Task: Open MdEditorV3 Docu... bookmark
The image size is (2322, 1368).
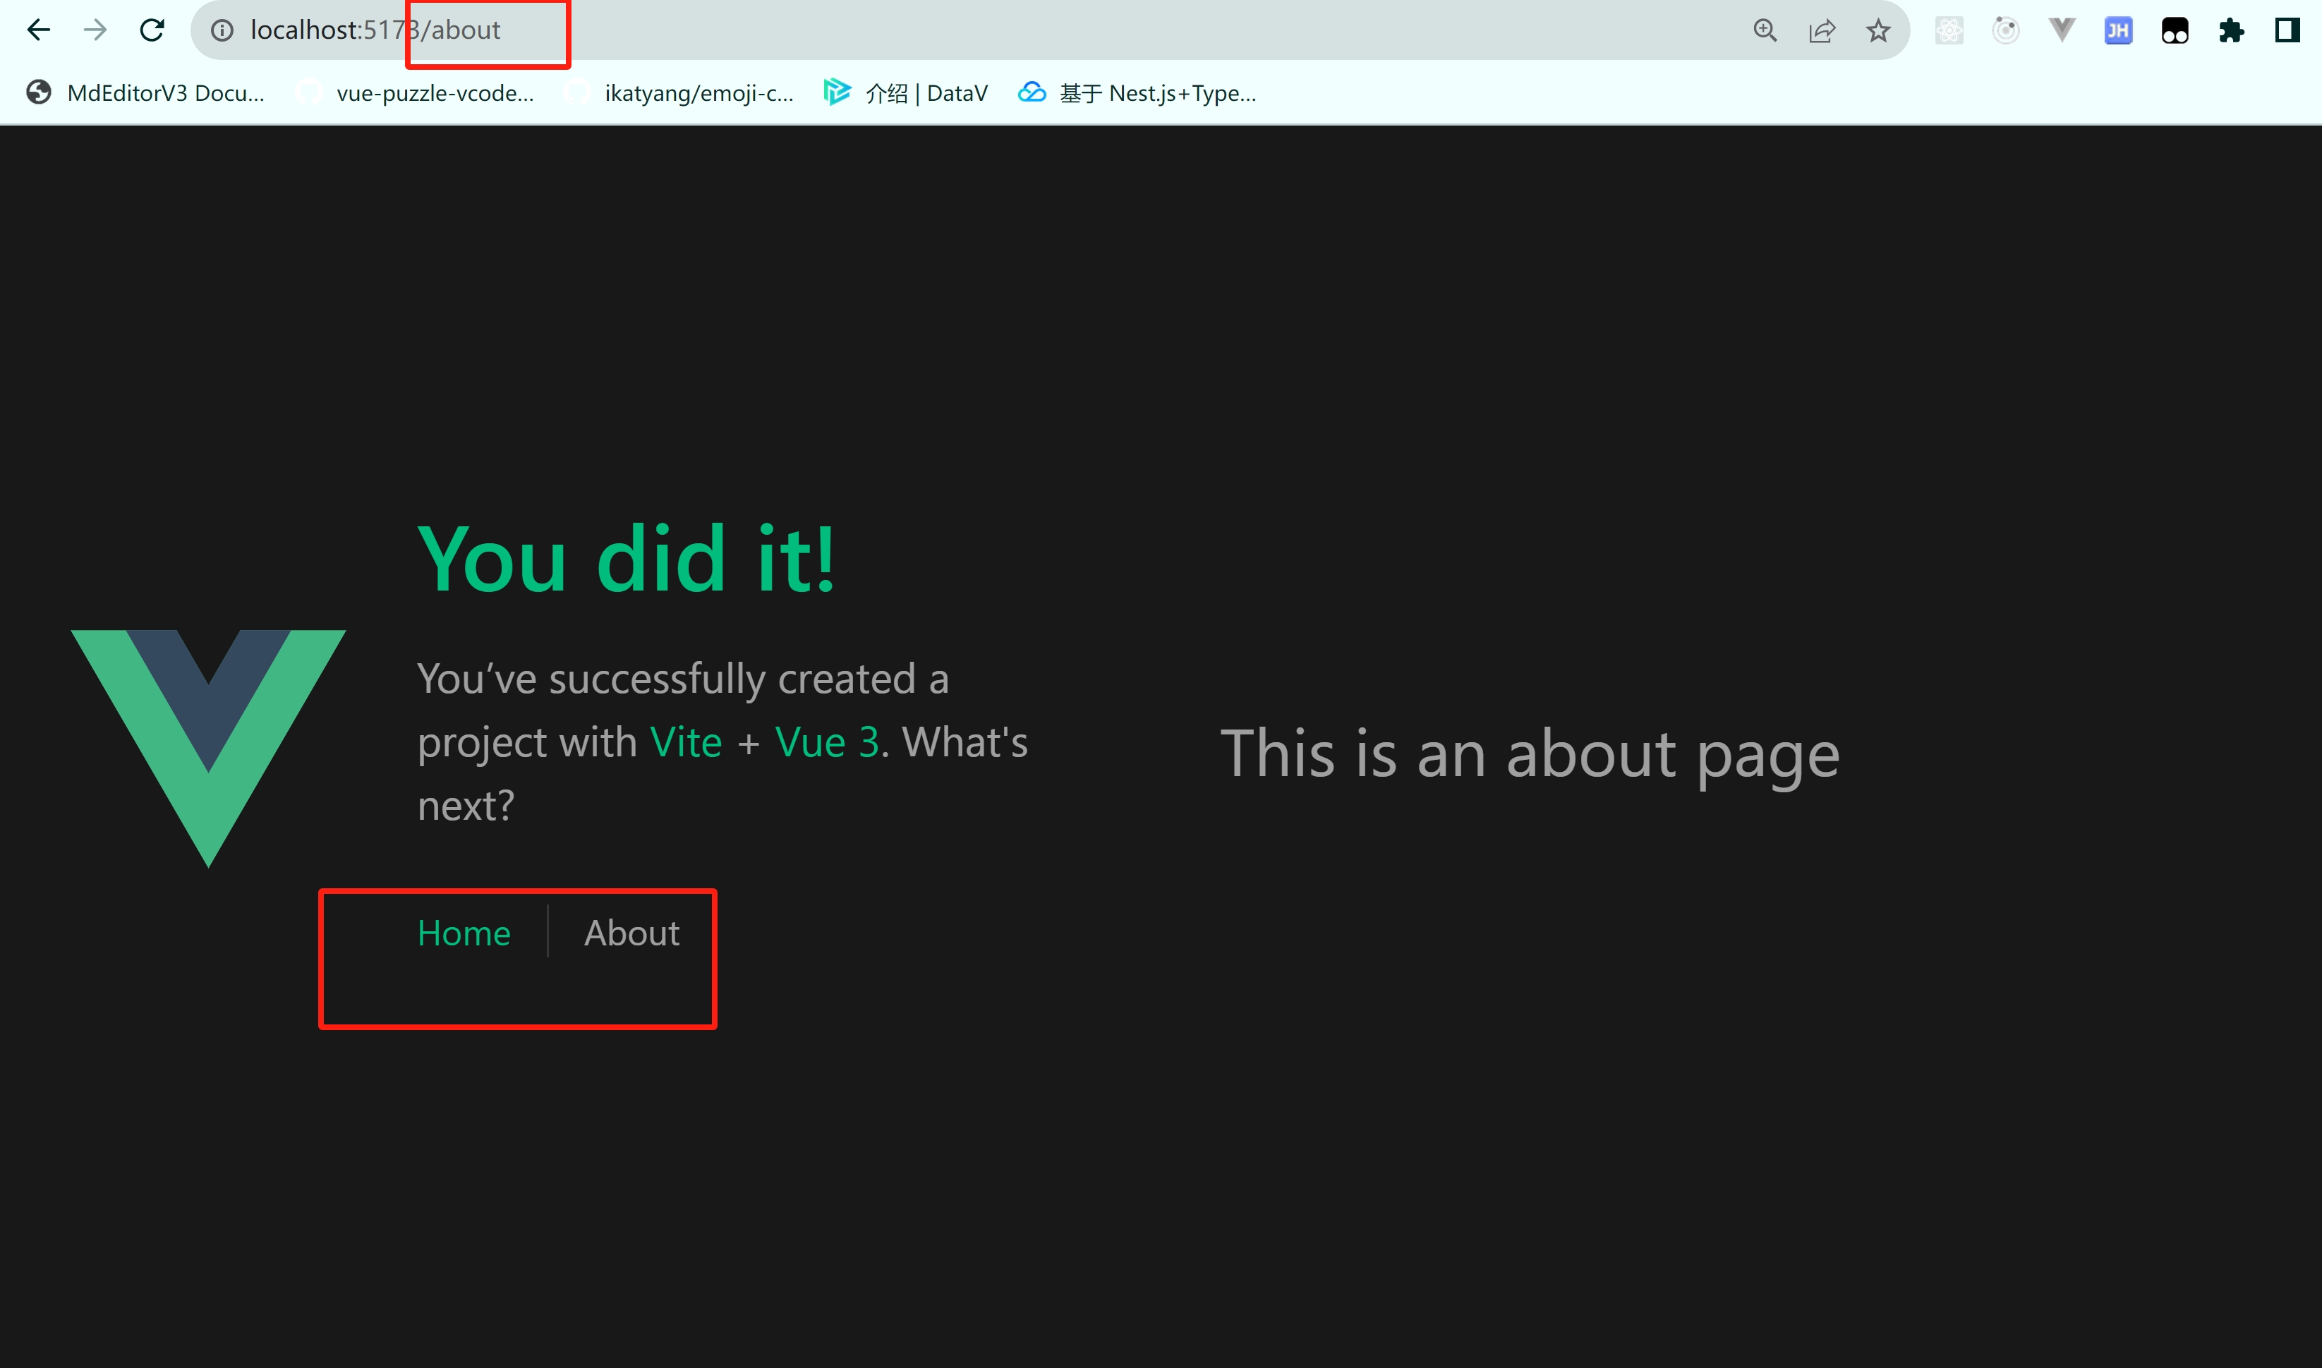Action: coord(145,93)
